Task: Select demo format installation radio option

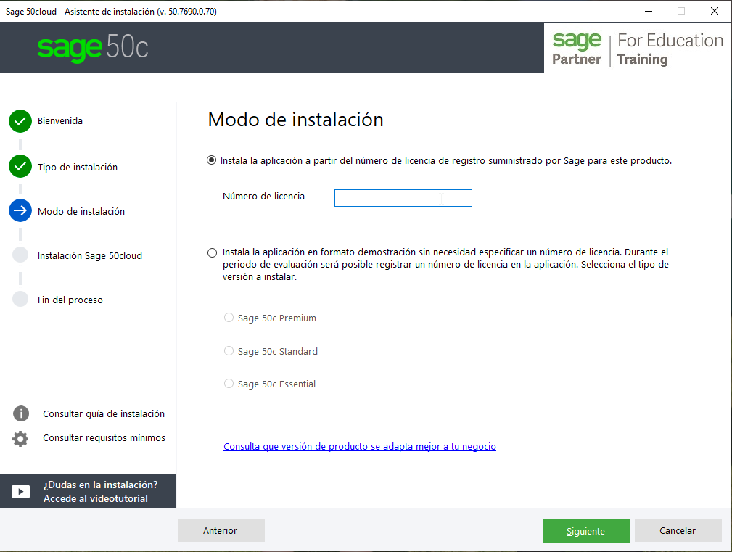Action: 212,253
